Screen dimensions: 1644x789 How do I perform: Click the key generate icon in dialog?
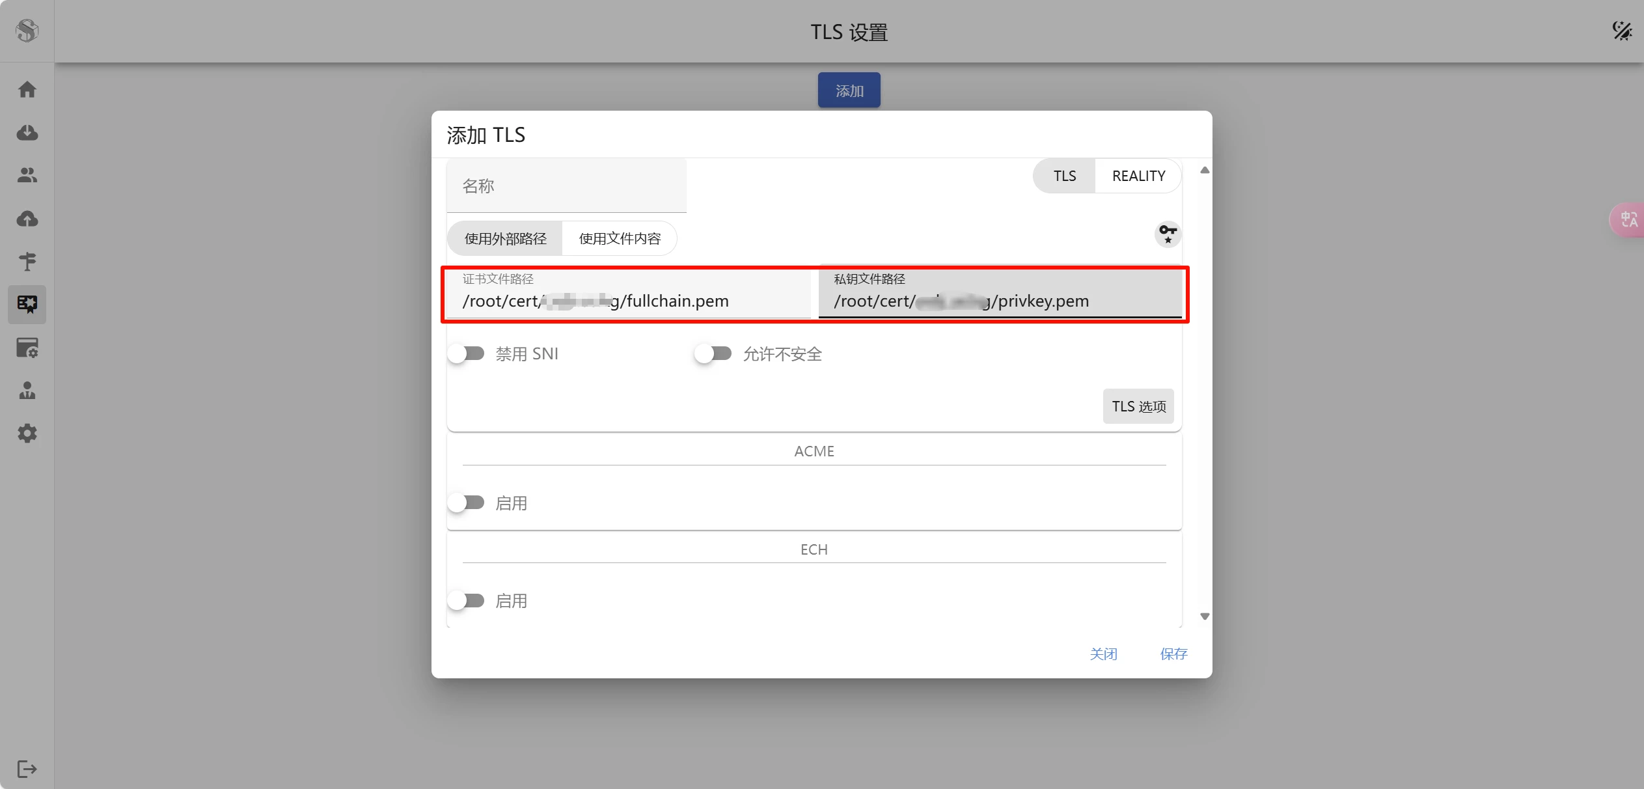coord(1168,234)
